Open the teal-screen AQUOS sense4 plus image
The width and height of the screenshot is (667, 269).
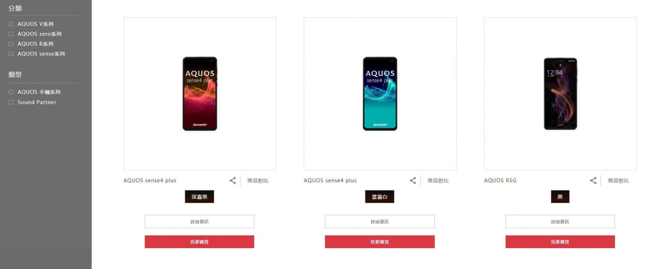point(380,94)
